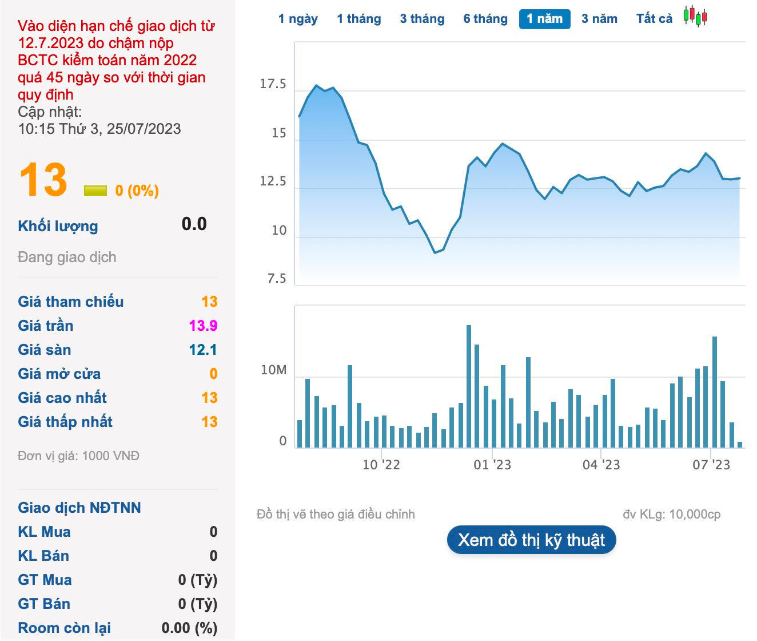Click the update time '10:15 Thứ 3, 25/07/2023'

pos(99,129)
